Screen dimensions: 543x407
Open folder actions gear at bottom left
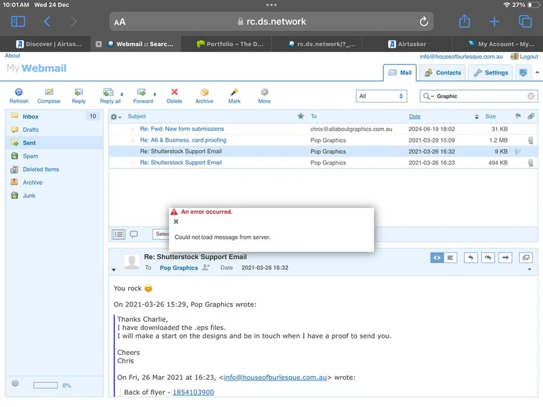(15, 384)
